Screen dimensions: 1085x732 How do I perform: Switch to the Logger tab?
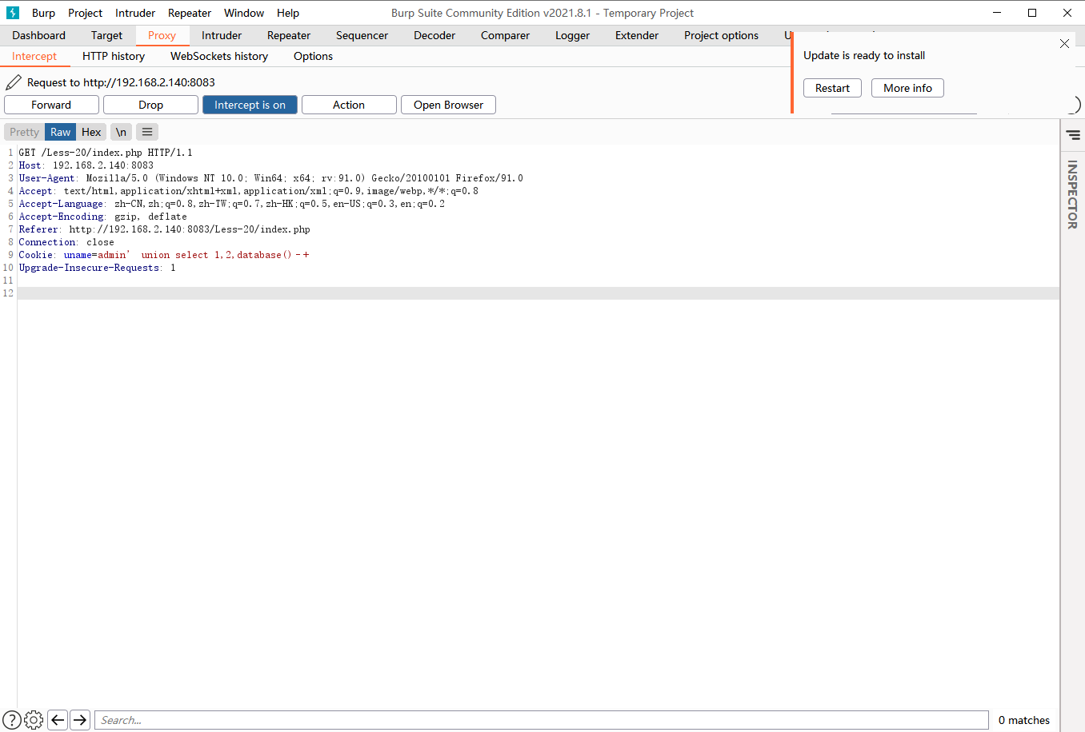[x=572, y=35]
